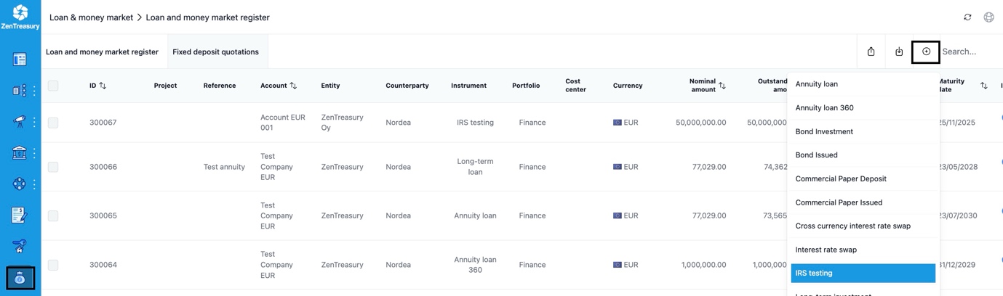Expand submenu dots beside telescope icon
The width and height of the screenshot is (1003, 296).
click(34, 122)
